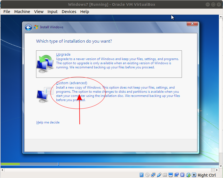Click the green installation progress bar
The width and height of the screenshot is (223, 178).
pos(10,164)
